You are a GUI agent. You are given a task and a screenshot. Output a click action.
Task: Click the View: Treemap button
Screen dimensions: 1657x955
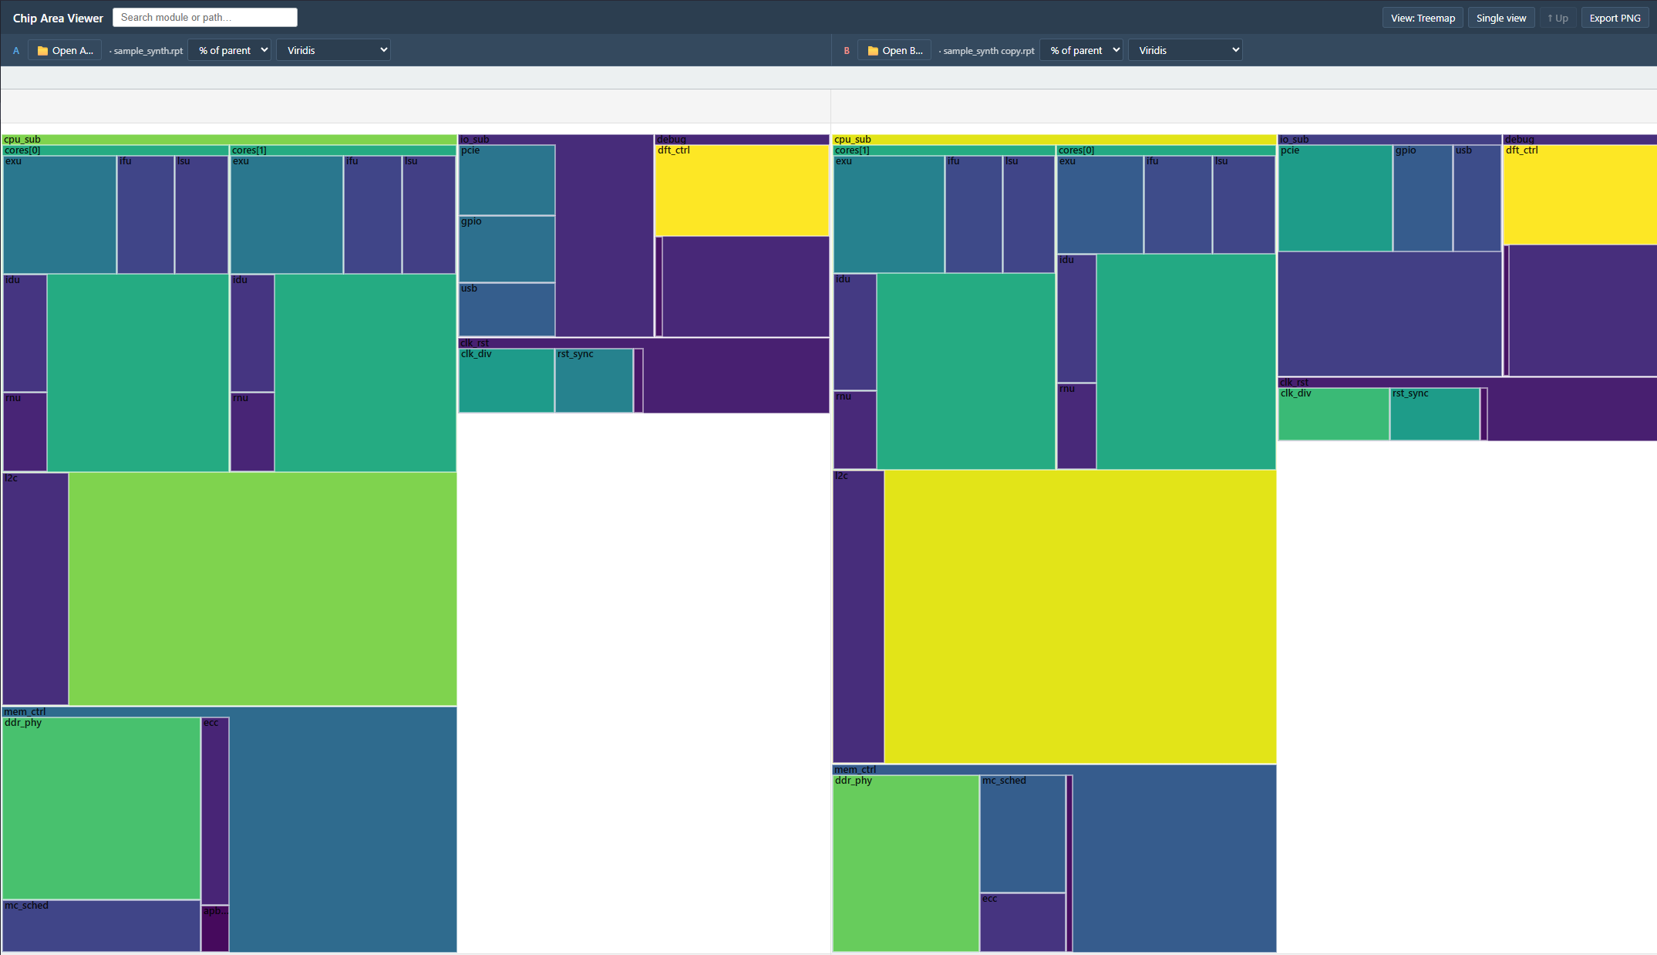pos(1423,18)
